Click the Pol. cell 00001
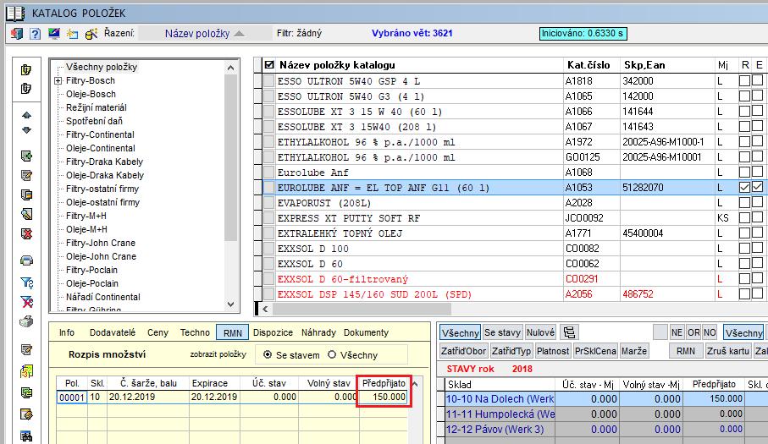 click(72, 397)
